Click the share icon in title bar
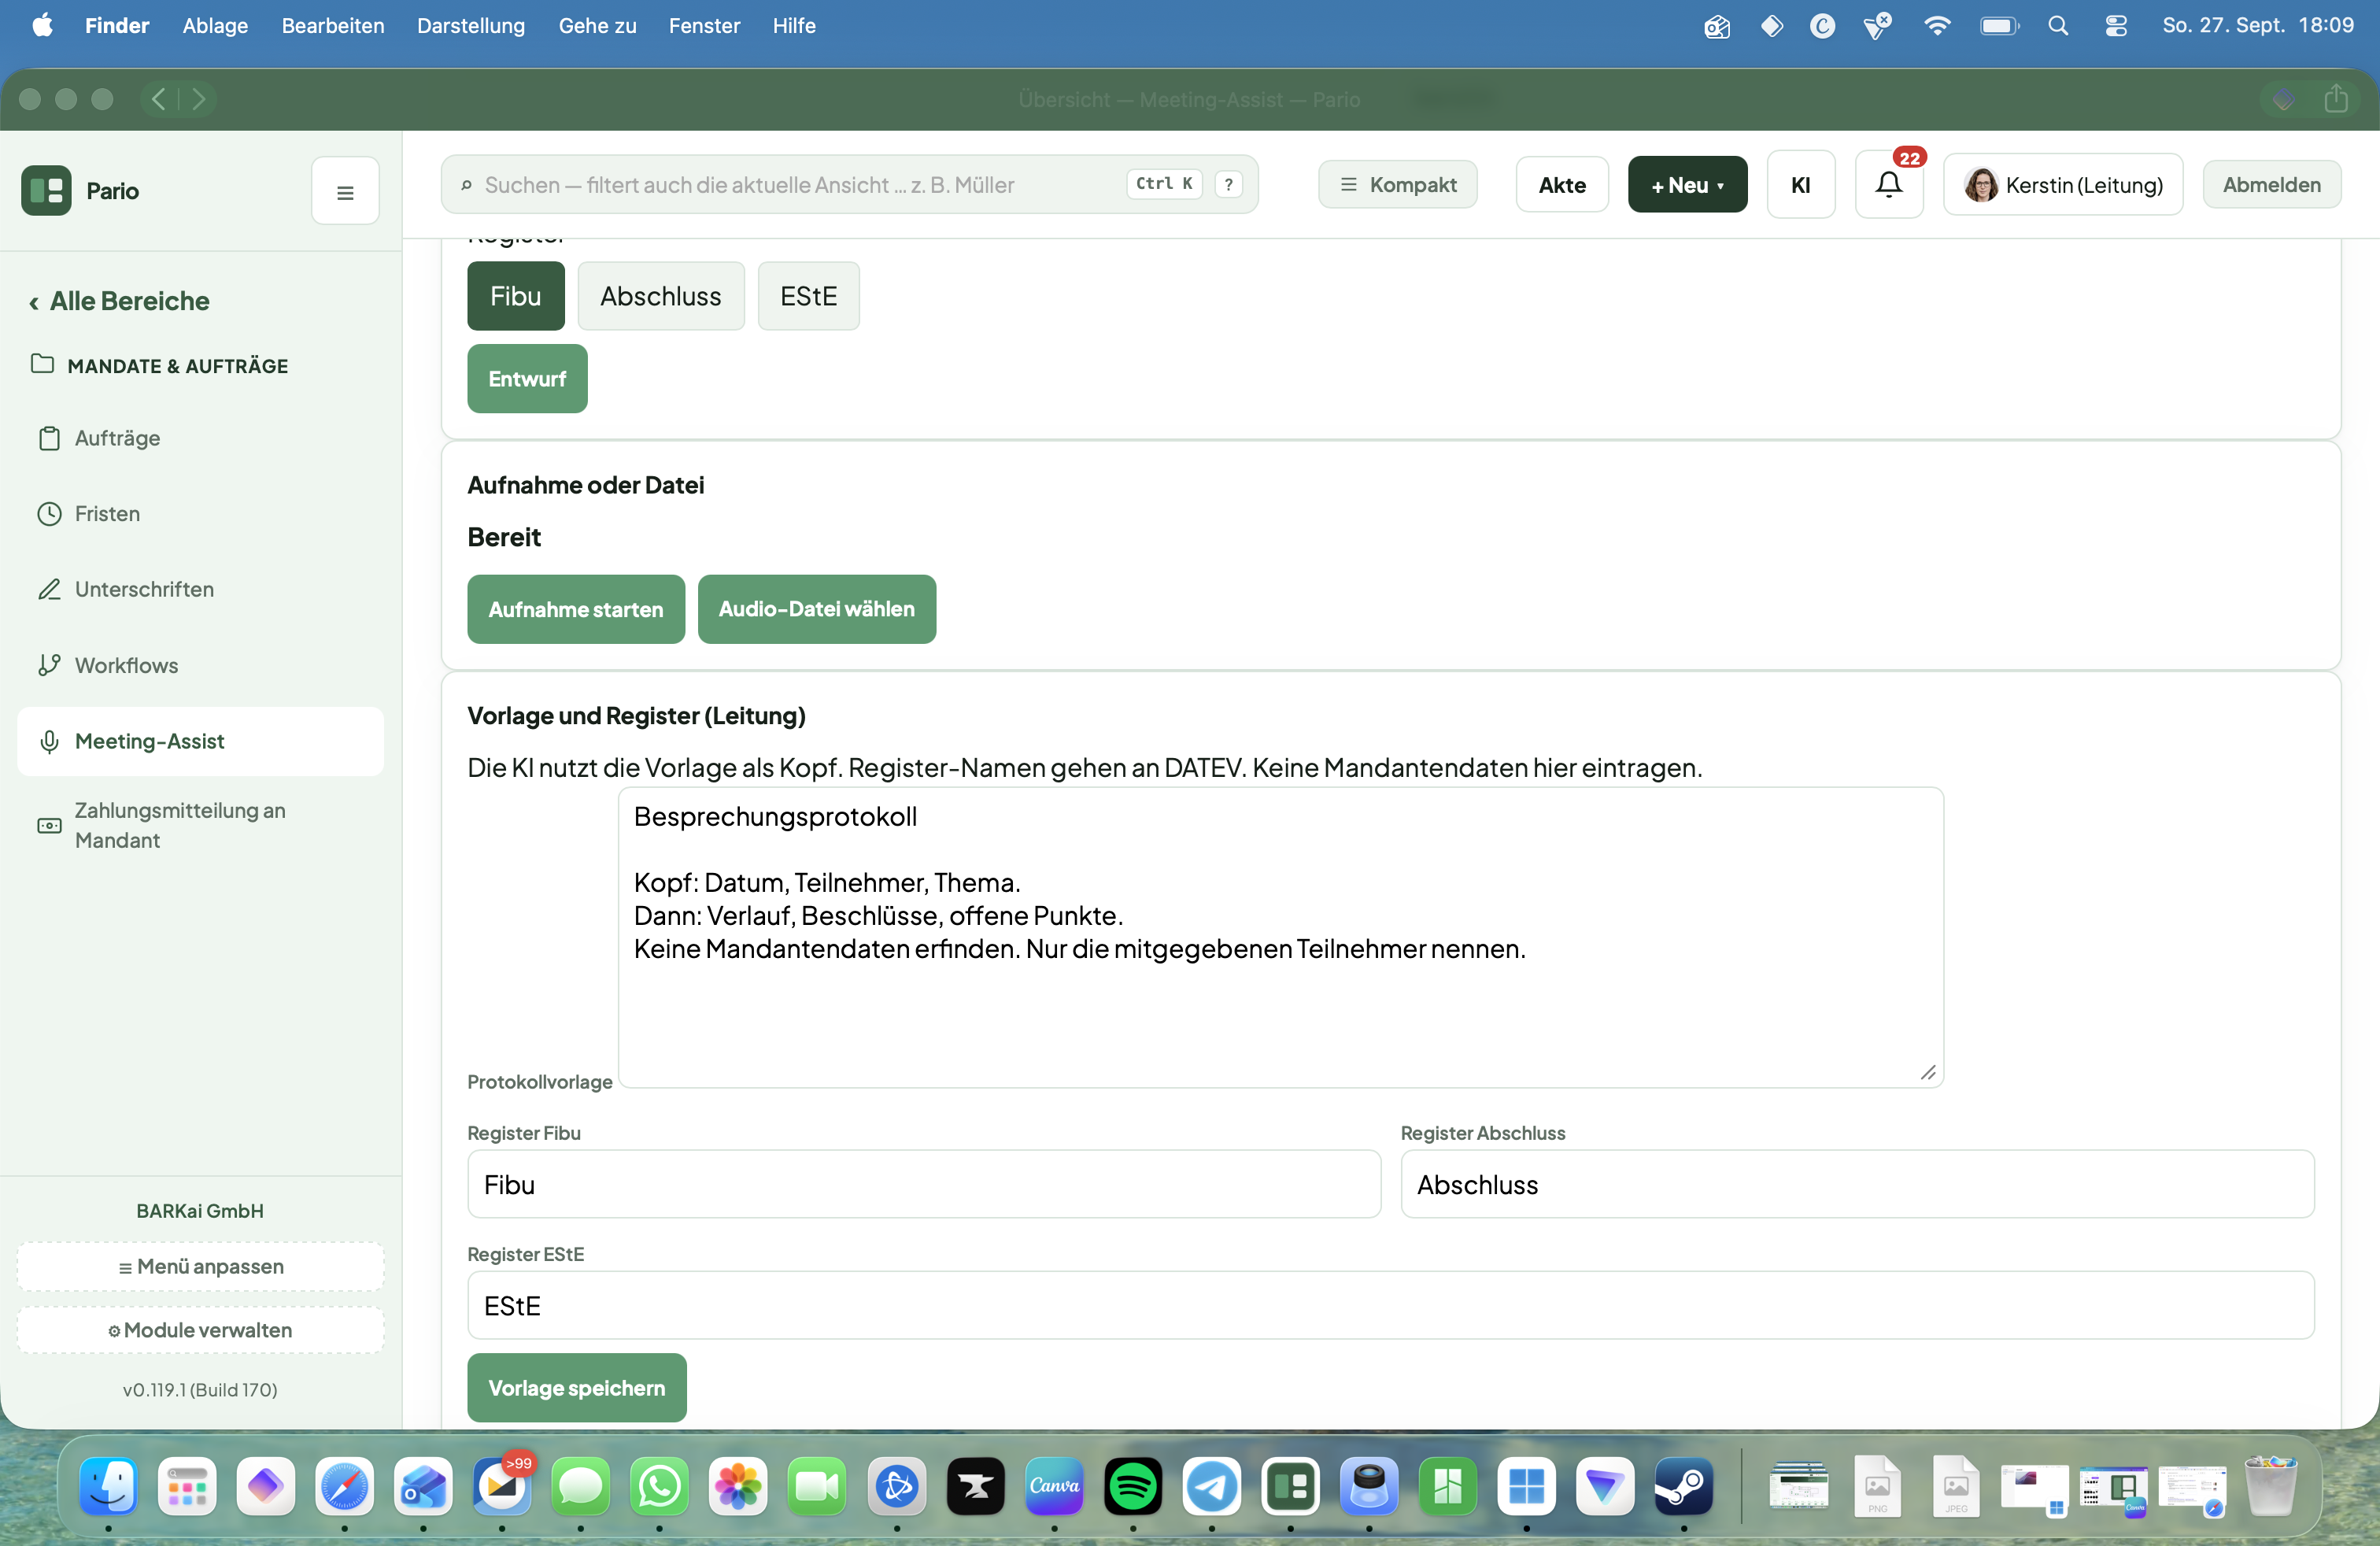This screenshot has width=2380, height=1546. click(x=2335, y=98)
